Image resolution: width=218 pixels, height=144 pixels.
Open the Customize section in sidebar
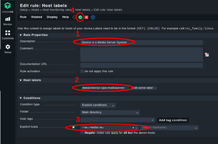[8, 35]
